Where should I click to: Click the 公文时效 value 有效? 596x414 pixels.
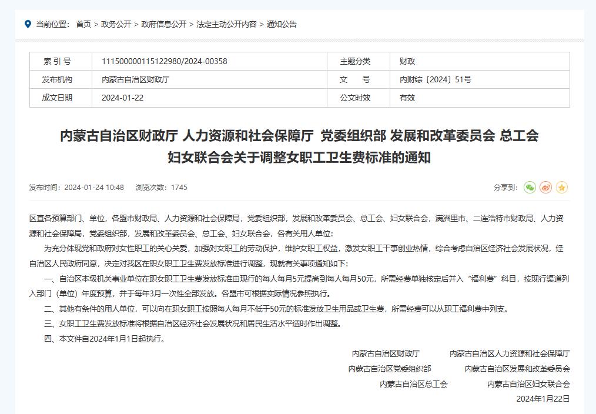[x=407, y=98]
